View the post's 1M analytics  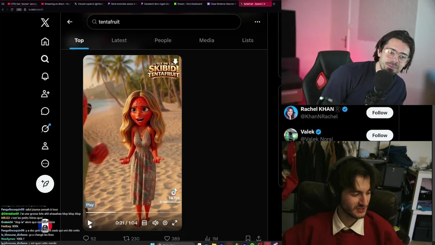coord(211,239)
